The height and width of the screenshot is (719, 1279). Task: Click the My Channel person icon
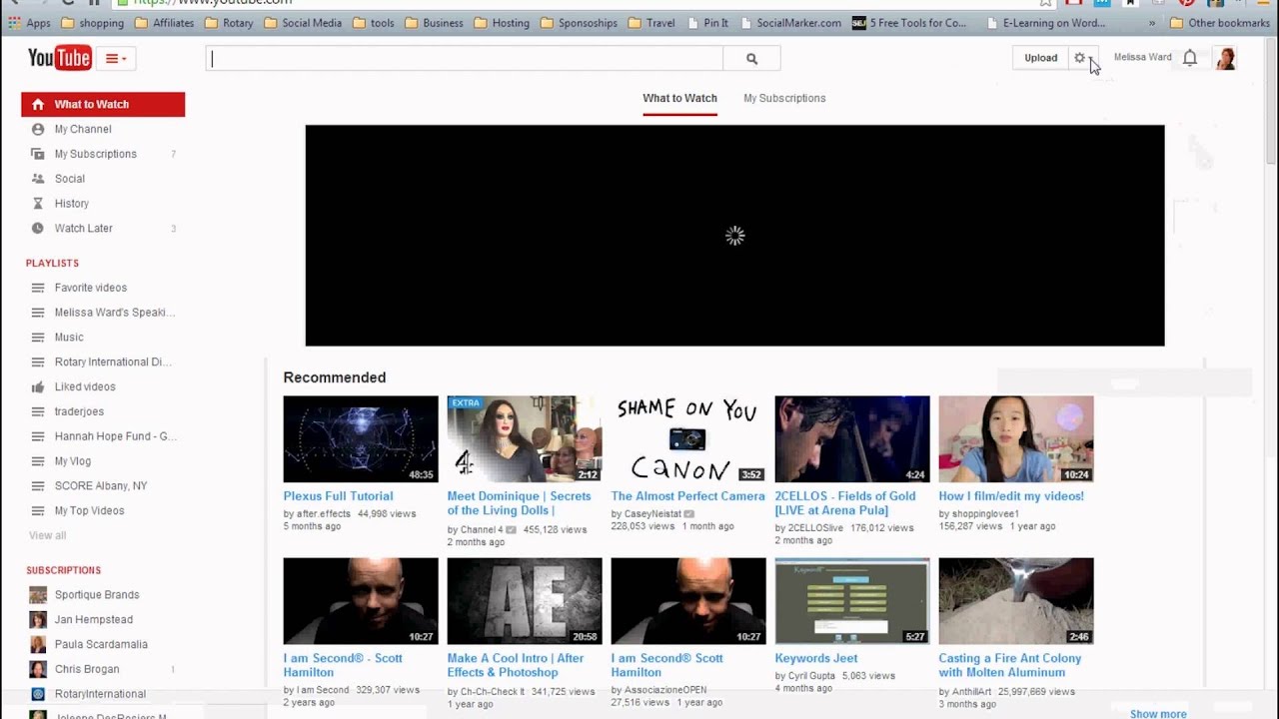pyautogui.click(x=38, y=129)
